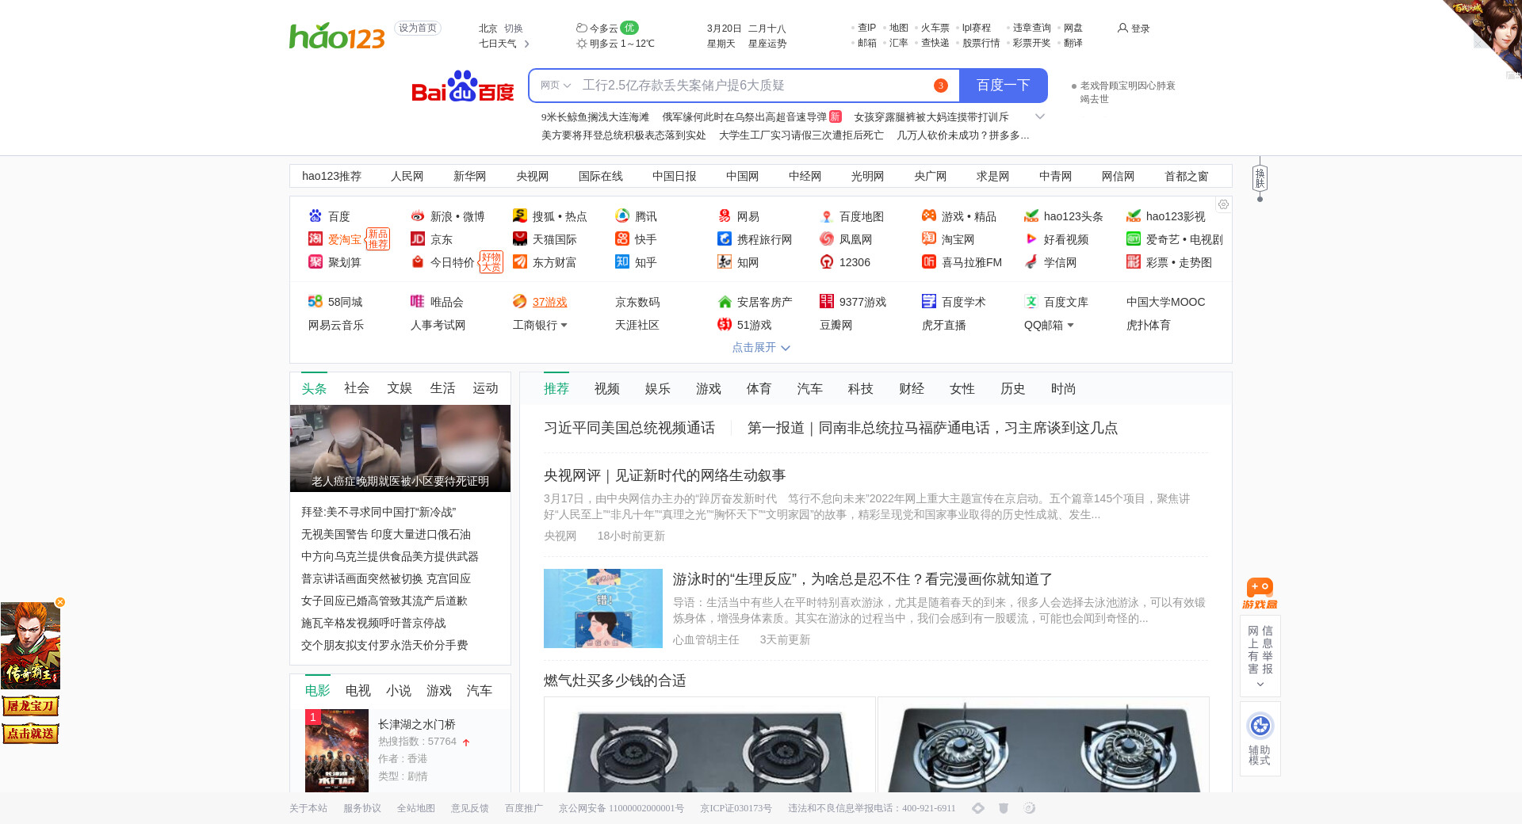
Task: Toggle 设为首页 set homepage button
Action: pyautogui.click(x=418, y=29)
